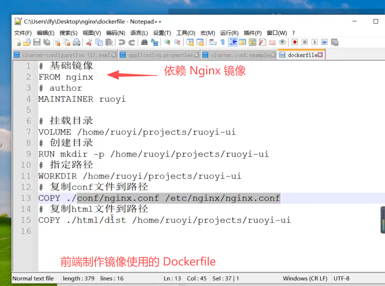Image resolution: width=385 pixels, height=286 pixels.
Task: Close the dockerfile tab
Action: (320, 55)
